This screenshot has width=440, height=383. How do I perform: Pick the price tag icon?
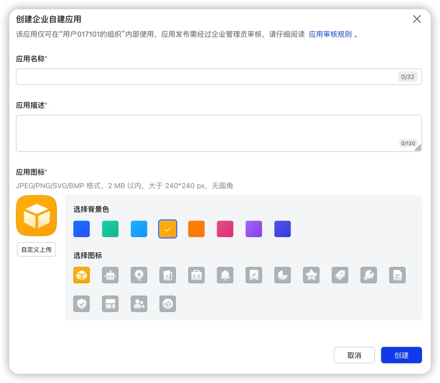(x=340, y=275)
